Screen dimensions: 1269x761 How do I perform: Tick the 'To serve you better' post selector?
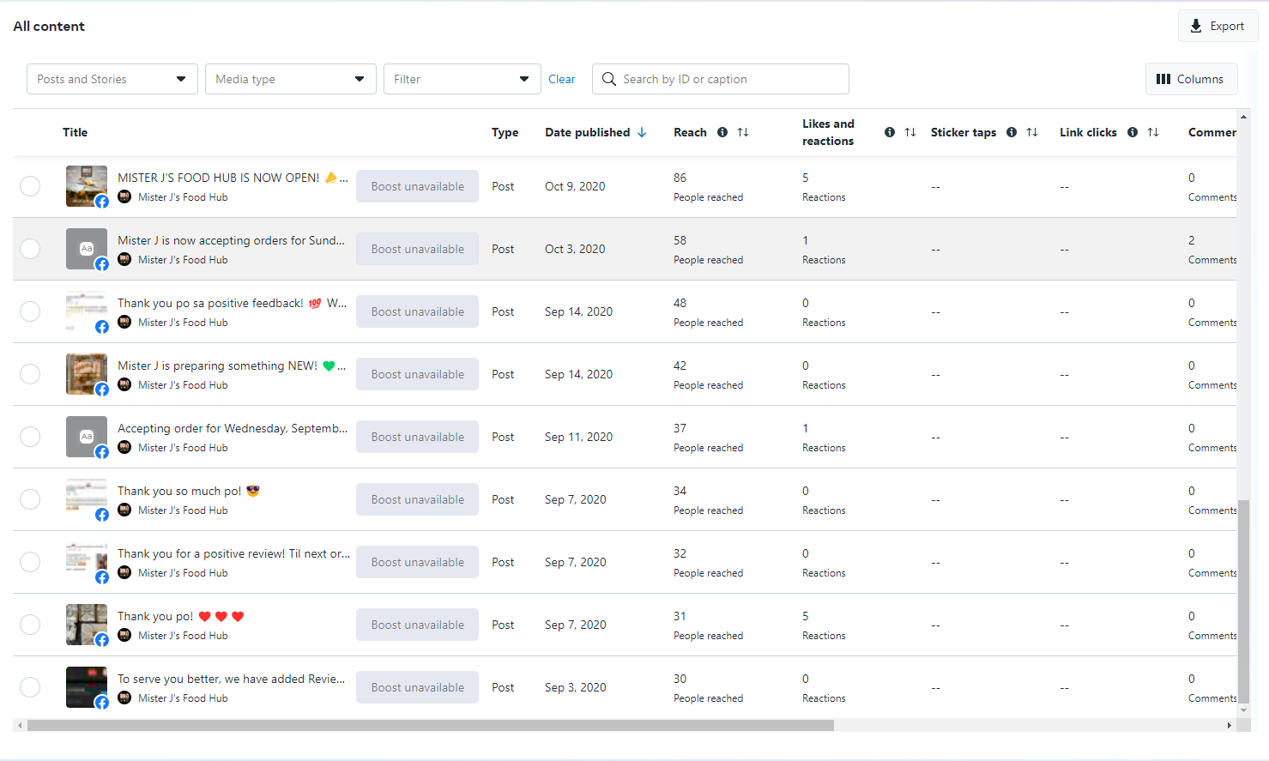coord(30,687)
